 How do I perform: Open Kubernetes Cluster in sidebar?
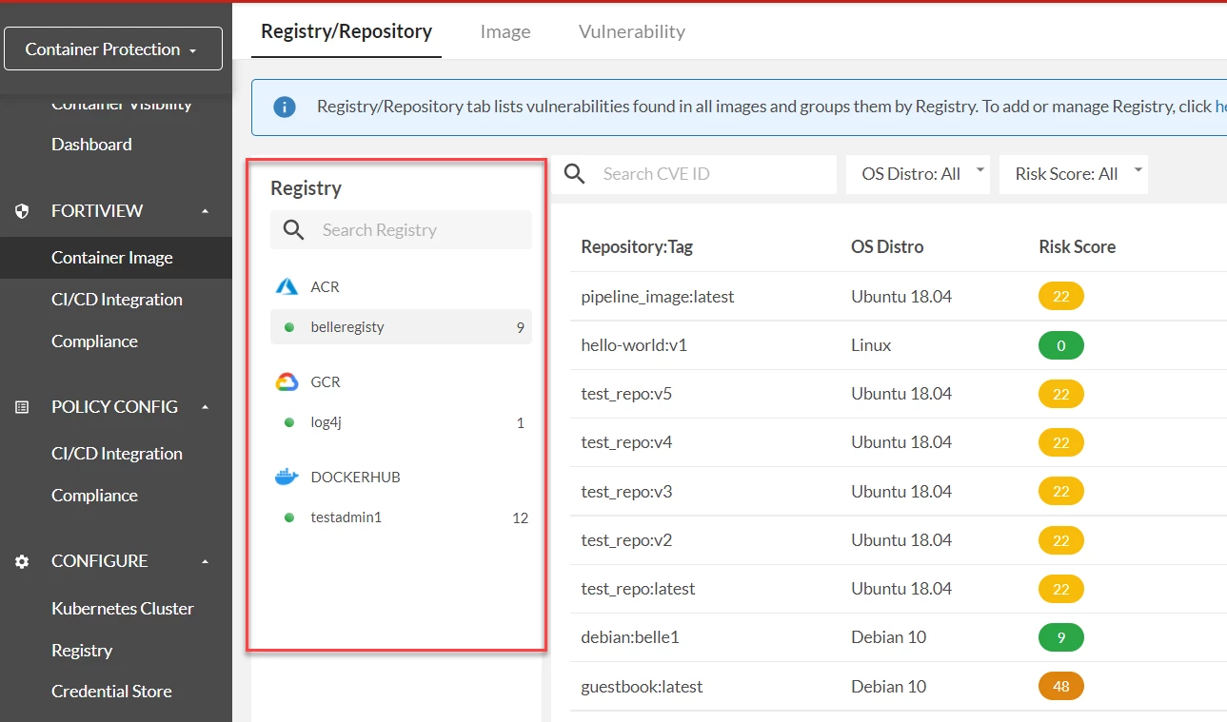[x=123, y=609]
